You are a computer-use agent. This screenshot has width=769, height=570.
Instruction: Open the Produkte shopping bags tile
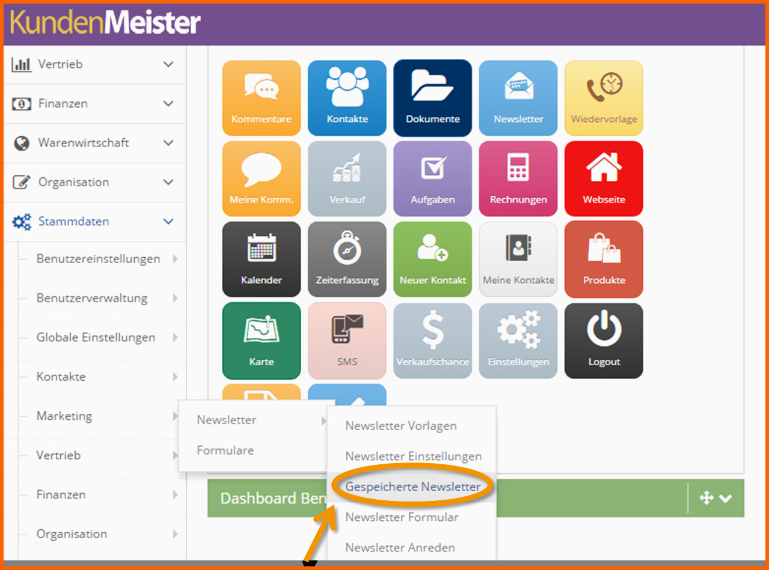[x=604, y=259]
